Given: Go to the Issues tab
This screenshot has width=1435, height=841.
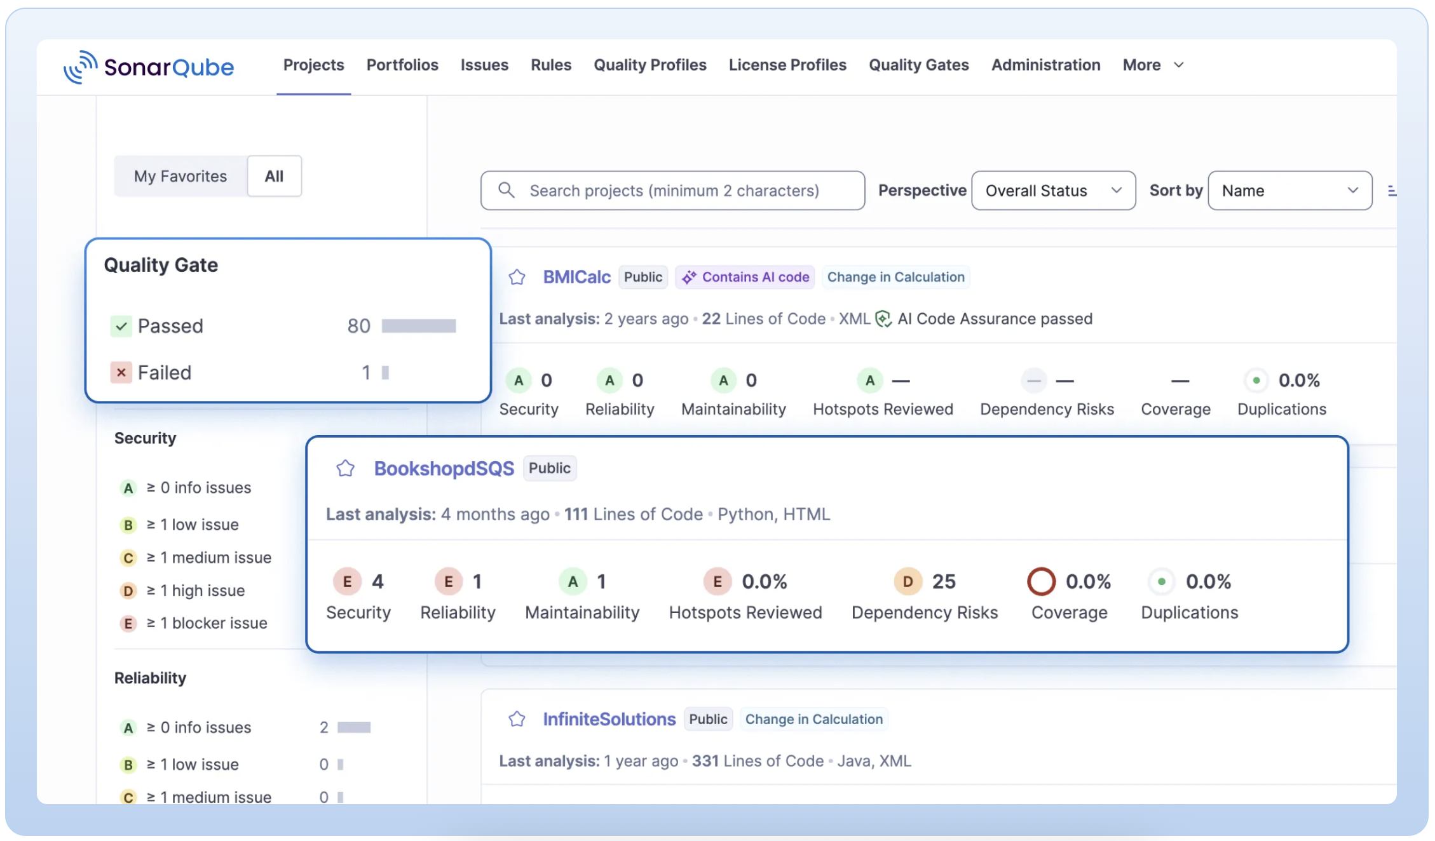Looking at the screenshot, I should (484, 65).
